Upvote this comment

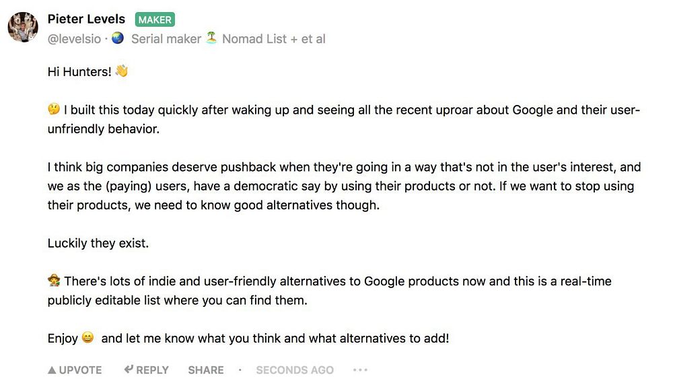[75, 369]
